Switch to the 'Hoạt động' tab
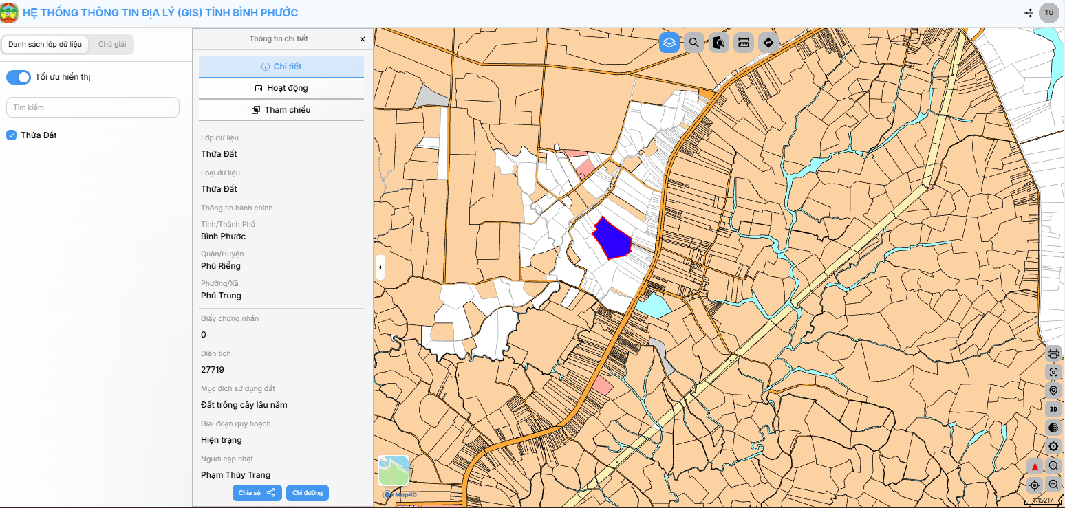 pos(281,88)
